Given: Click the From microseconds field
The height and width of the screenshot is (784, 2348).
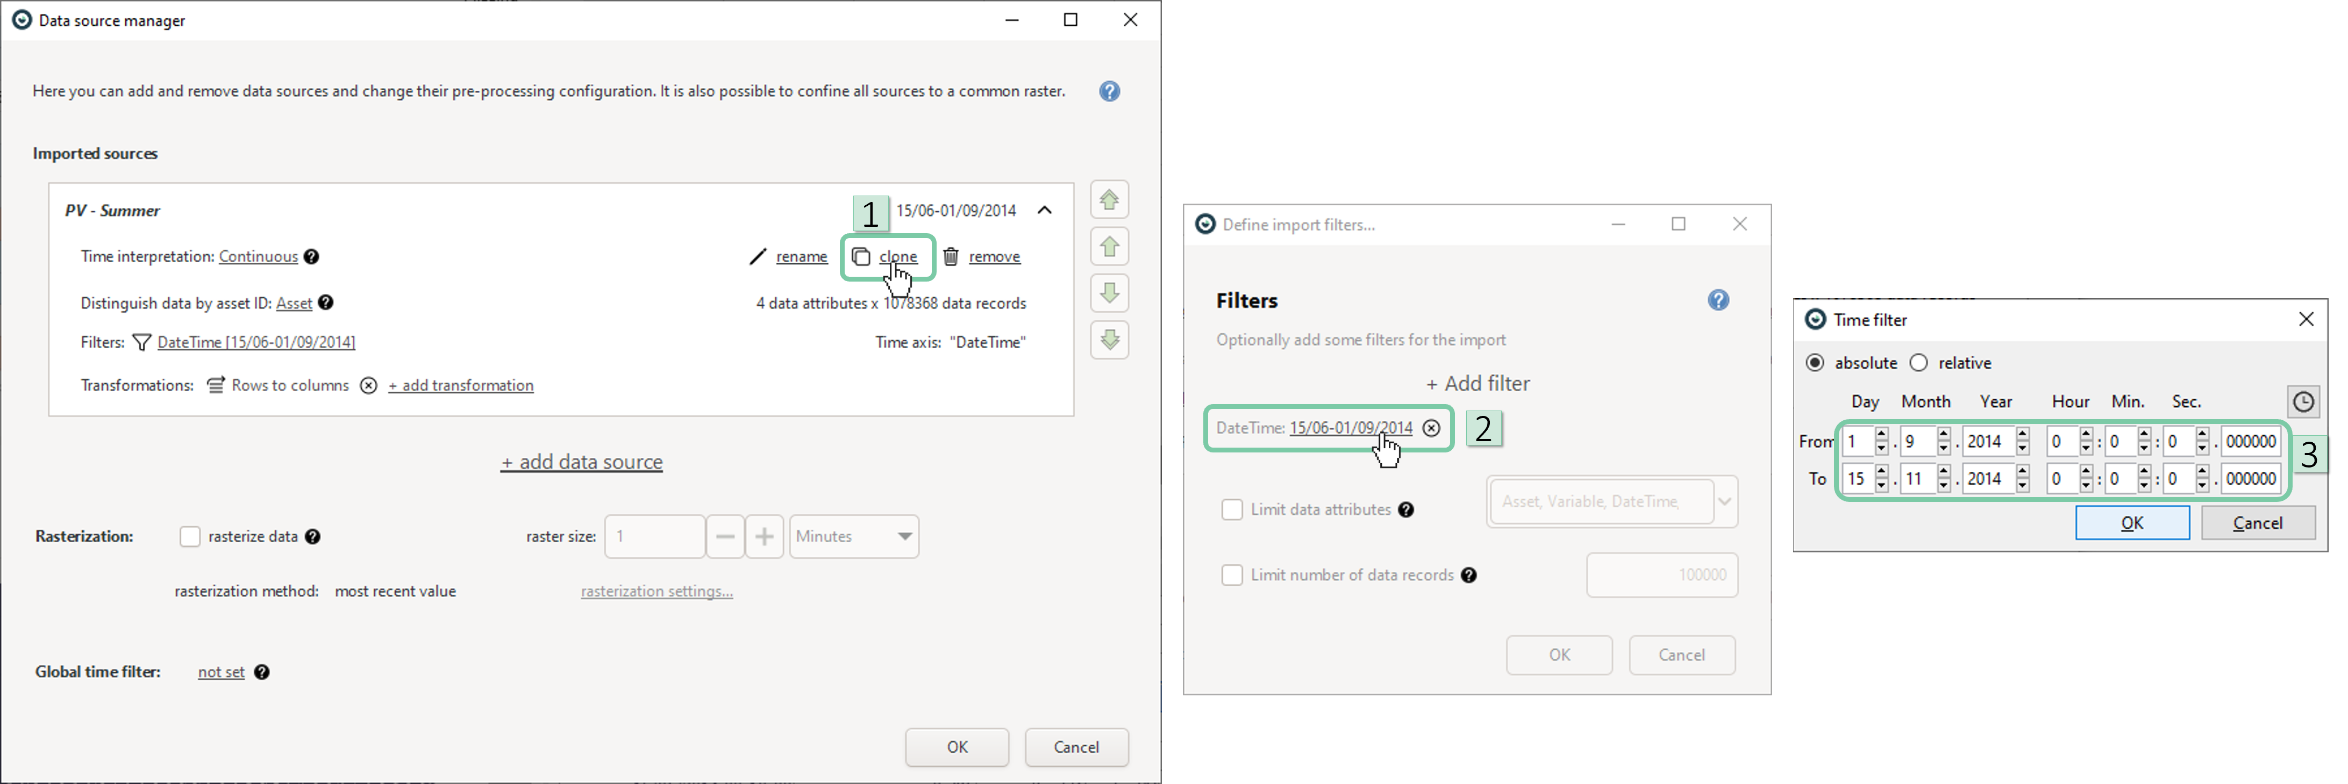Looking at the screenshot, I should coord(2251,442).
